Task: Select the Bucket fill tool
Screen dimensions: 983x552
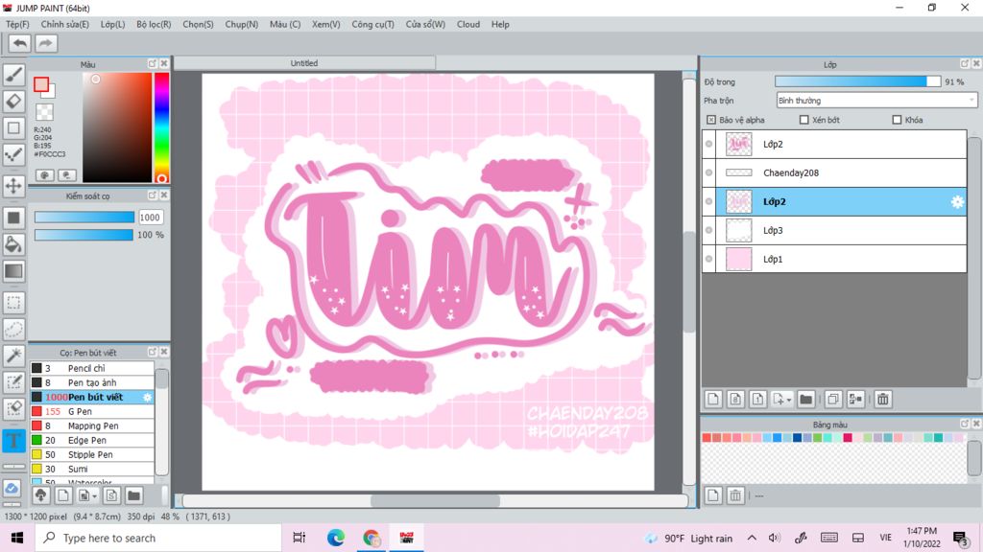Action: [13, 244]
